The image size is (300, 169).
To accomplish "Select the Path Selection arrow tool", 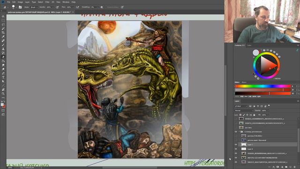I will point(3,81).
